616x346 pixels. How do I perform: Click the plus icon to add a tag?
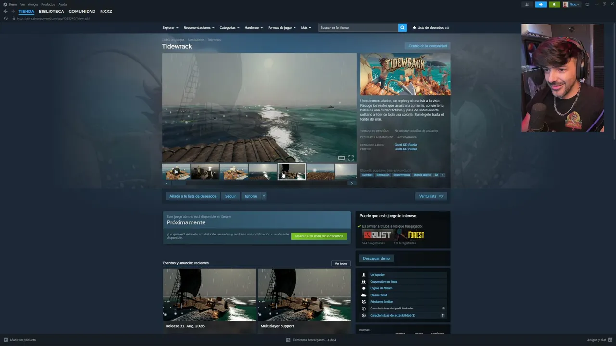point(443,175)
